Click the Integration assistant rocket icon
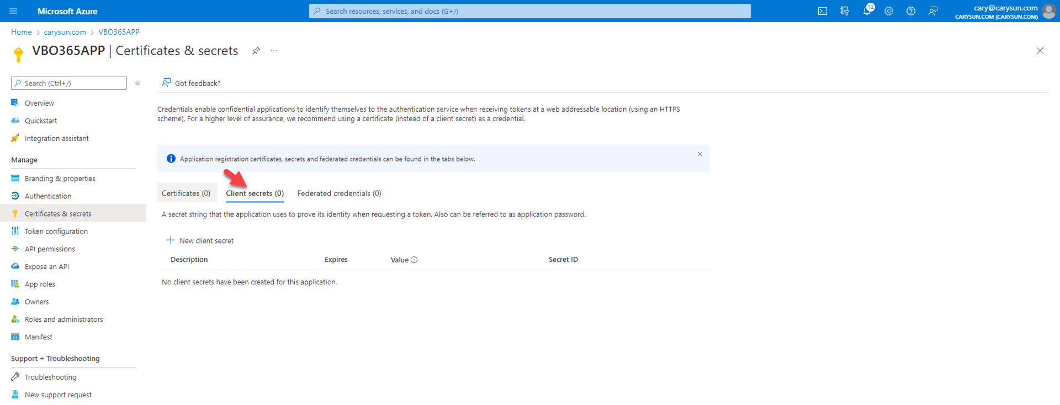Viewport: 1060px width, 405px height. click(15, 138)
